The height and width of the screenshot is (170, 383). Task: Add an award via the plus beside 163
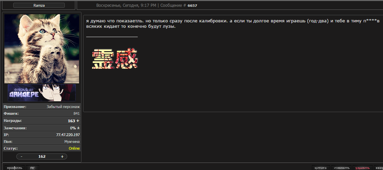pos(78,121)
